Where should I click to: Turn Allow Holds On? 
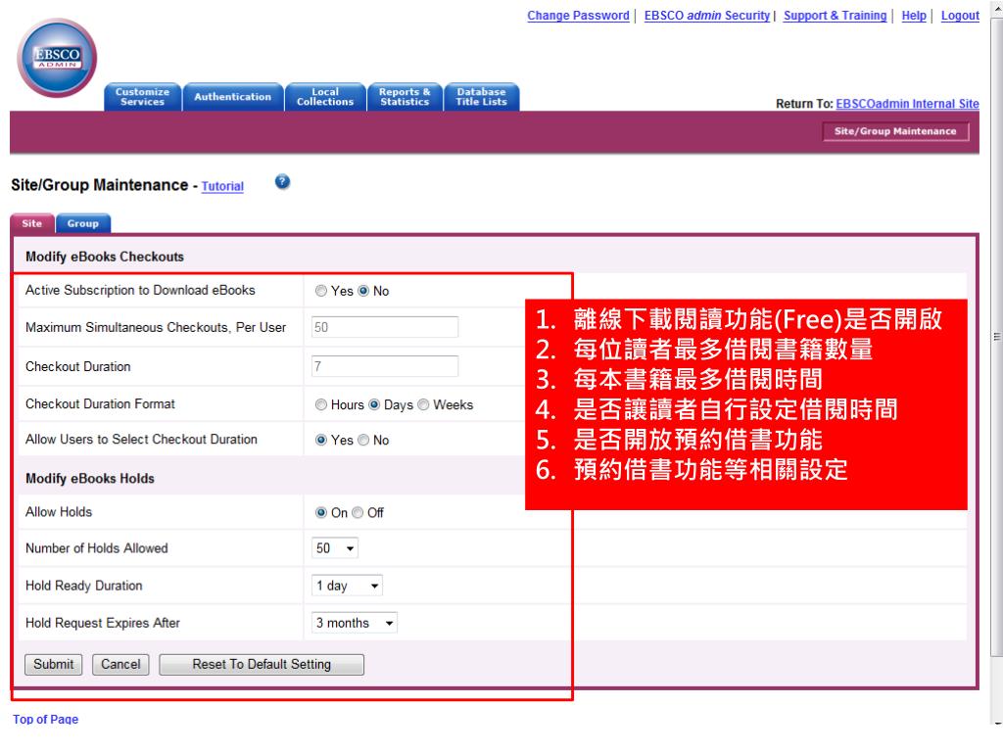321,513
